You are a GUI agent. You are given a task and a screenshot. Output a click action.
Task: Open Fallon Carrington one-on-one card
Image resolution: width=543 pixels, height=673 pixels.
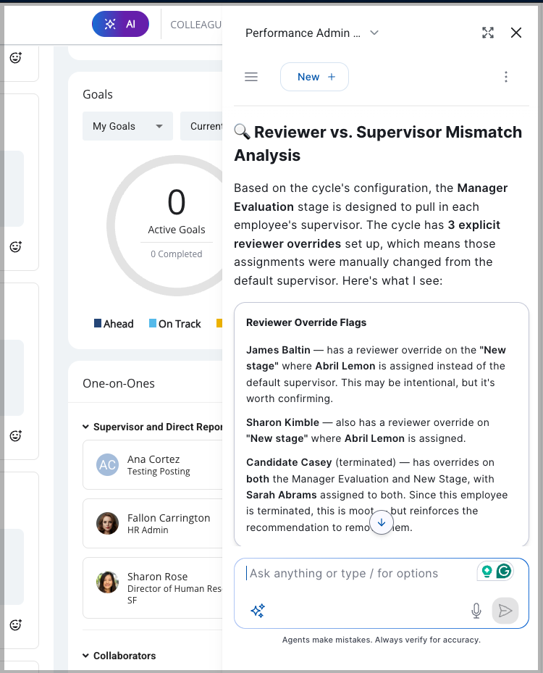(x=153, y=523)
